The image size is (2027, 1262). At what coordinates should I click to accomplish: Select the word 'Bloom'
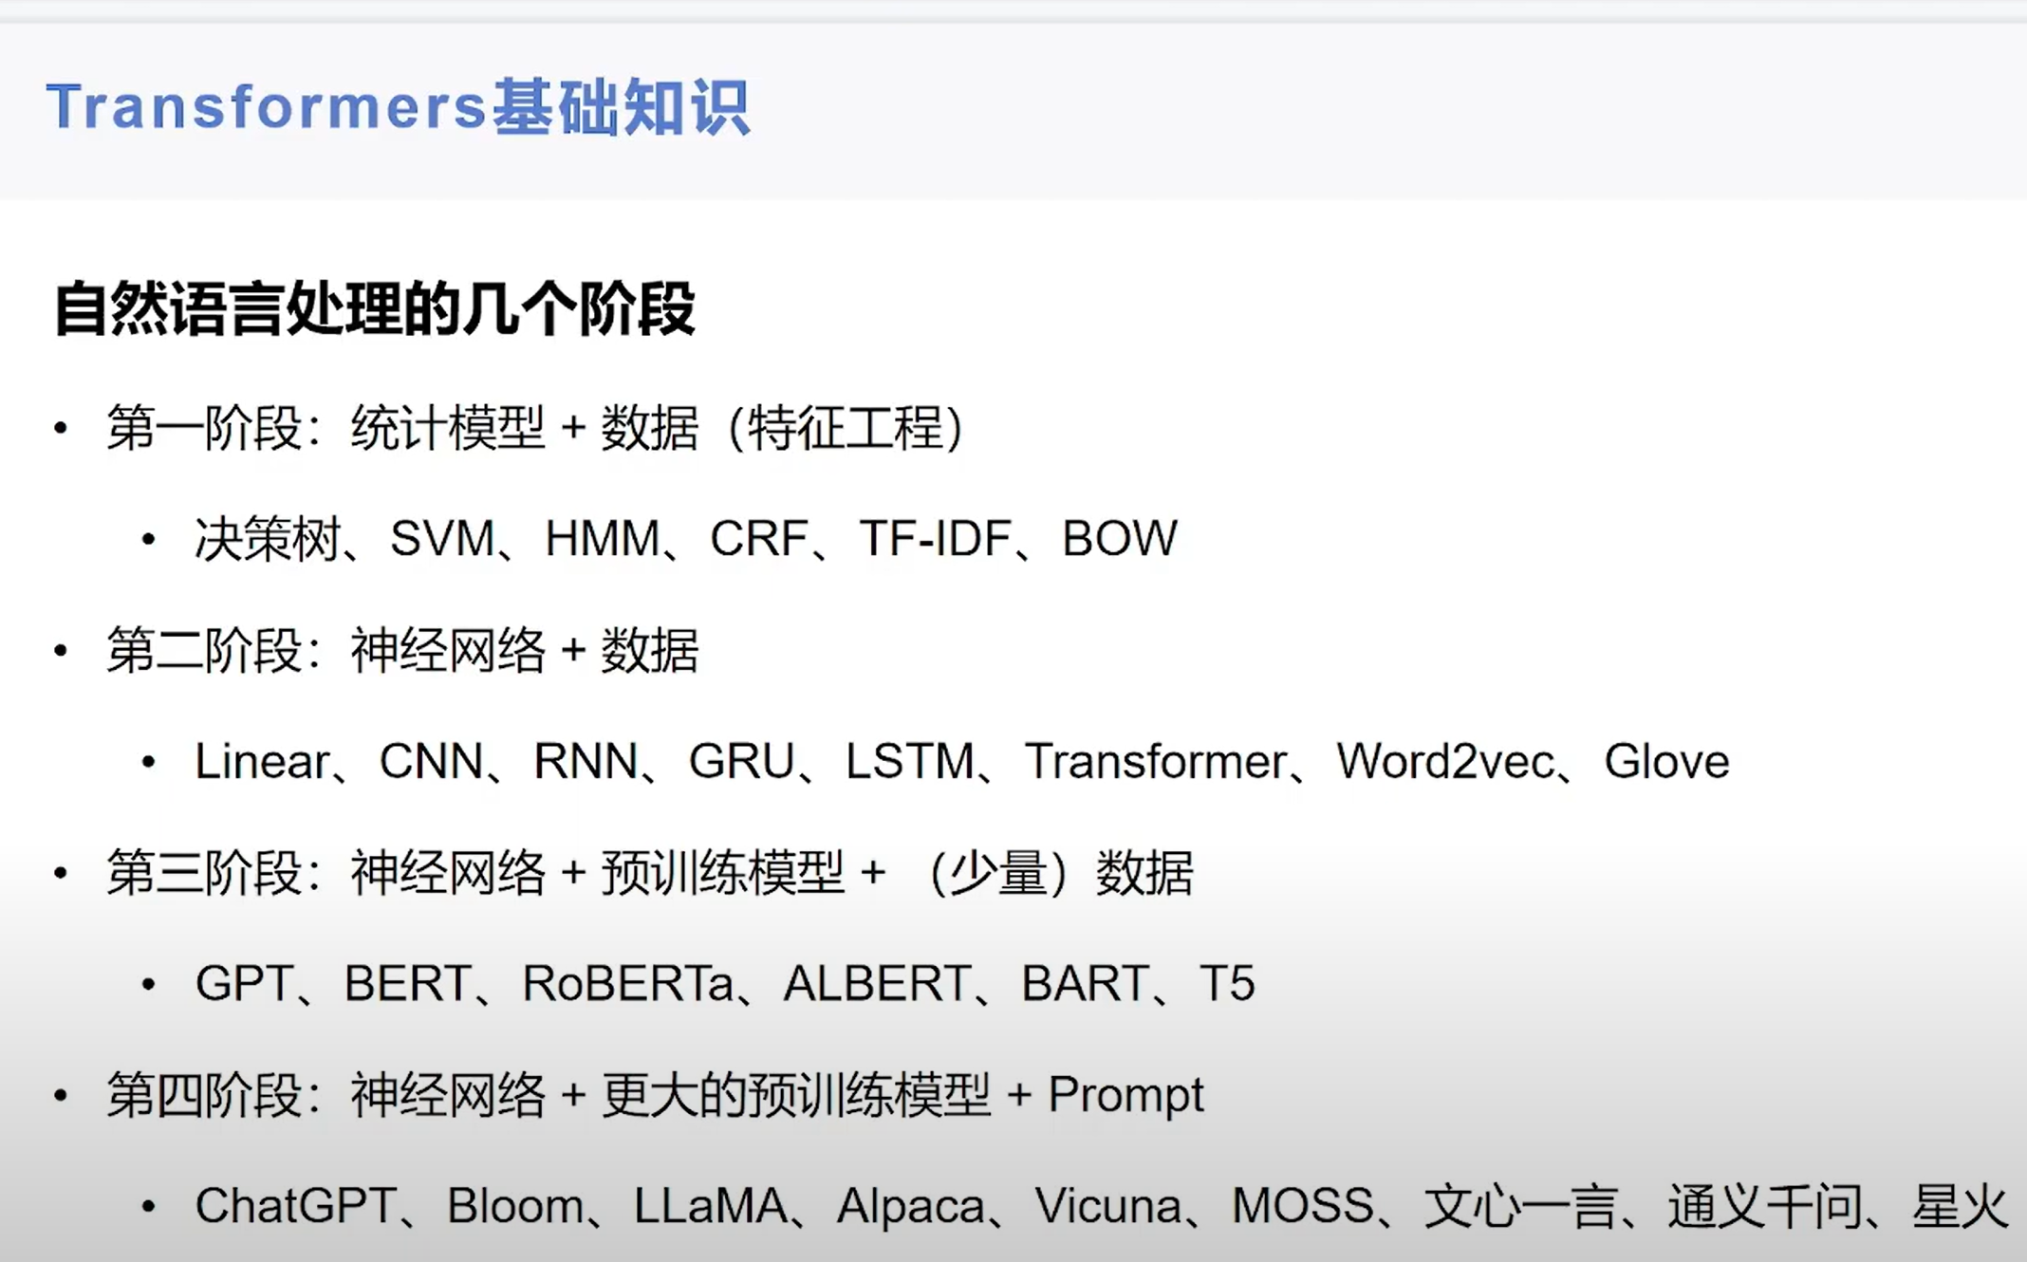[515, 1206]
